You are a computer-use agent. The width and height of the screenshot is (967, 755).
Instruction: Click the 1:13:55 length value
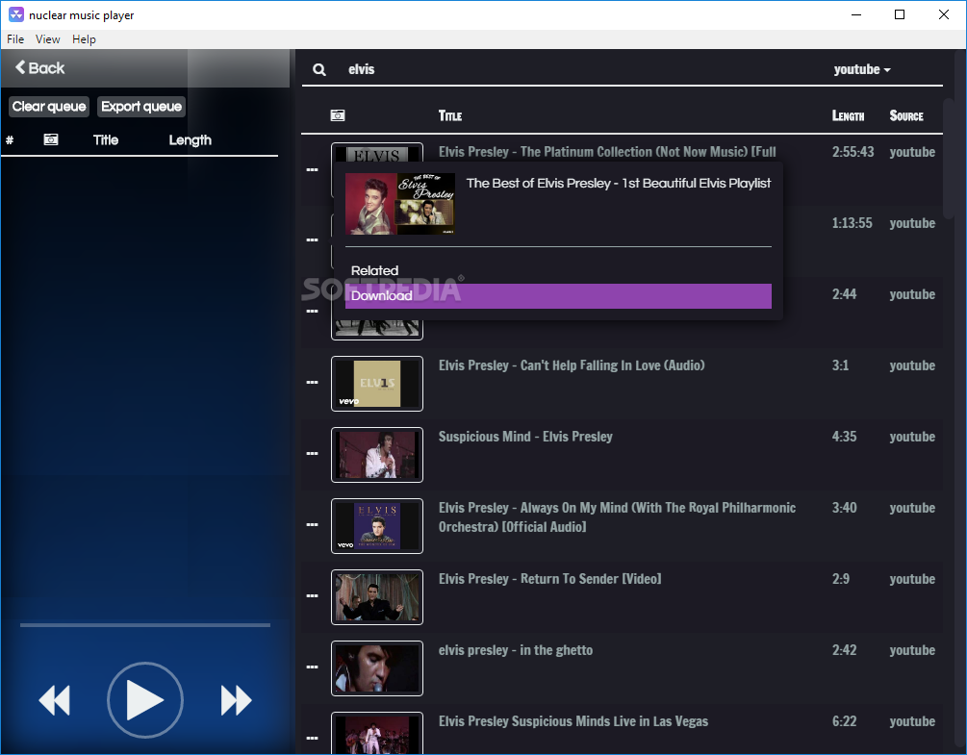(x=852, y=223)
